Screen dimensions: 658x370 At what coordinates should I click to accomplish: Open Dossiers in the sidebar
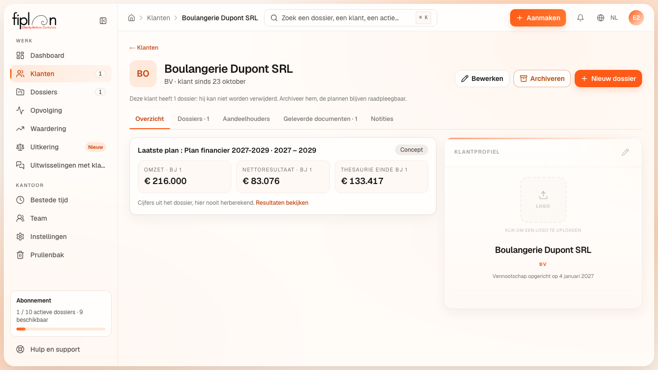point(61,92)
